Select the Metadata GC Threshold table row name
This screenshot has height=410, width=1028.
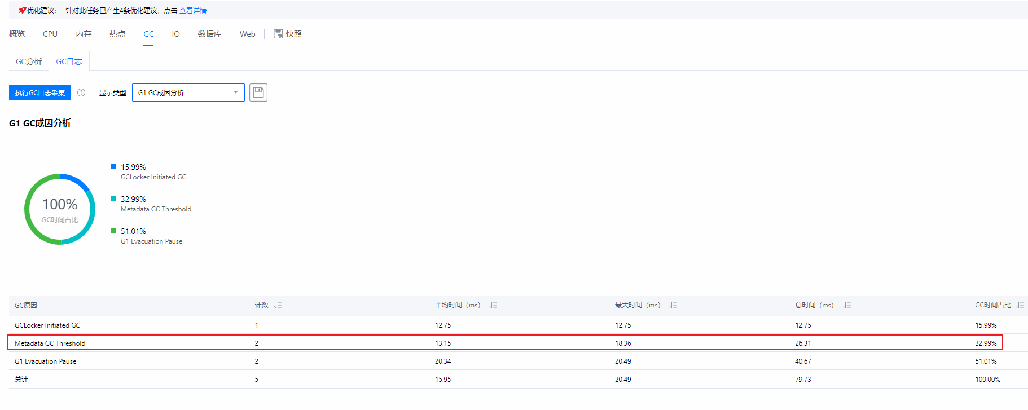coord(50,343)
